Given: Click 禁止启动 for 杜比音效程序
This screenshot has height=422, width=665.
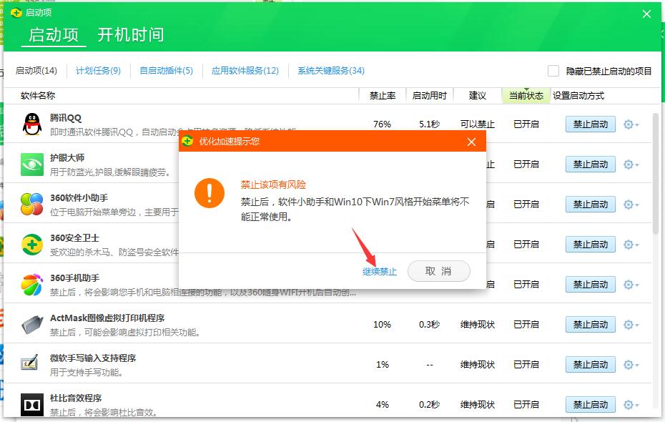Looking at the screenshot, I should coord(591,405).
